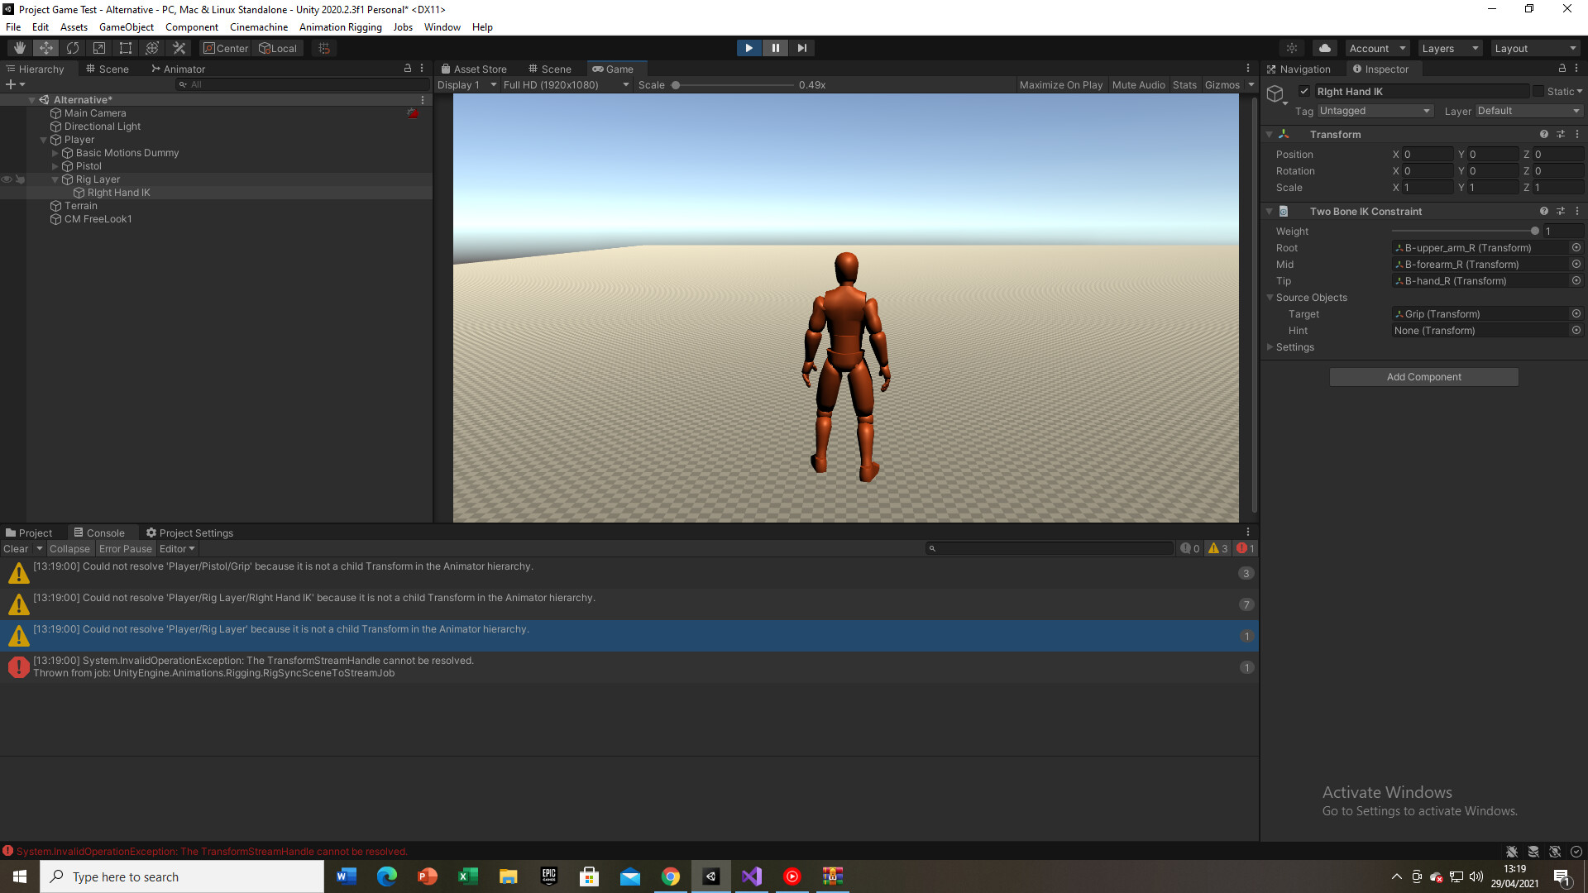Hide Rig Layer with its visibility eye toggle
This screenshot has width=1588, height=893.
(7, 179)
